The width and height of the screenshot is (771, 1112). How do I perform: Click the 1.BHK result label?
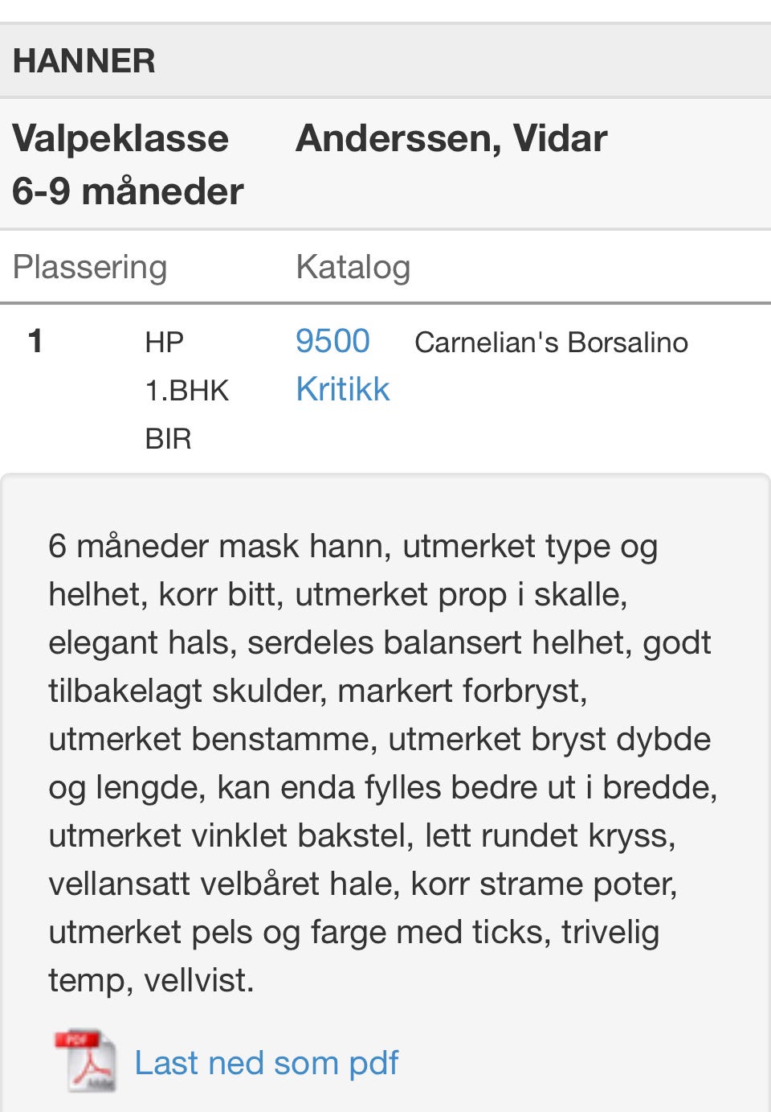pyautogui.click(x=186, y=390)
